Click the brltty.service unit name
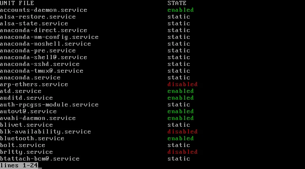This screenshot has height=169, width=305. click(x=26, y=152)
